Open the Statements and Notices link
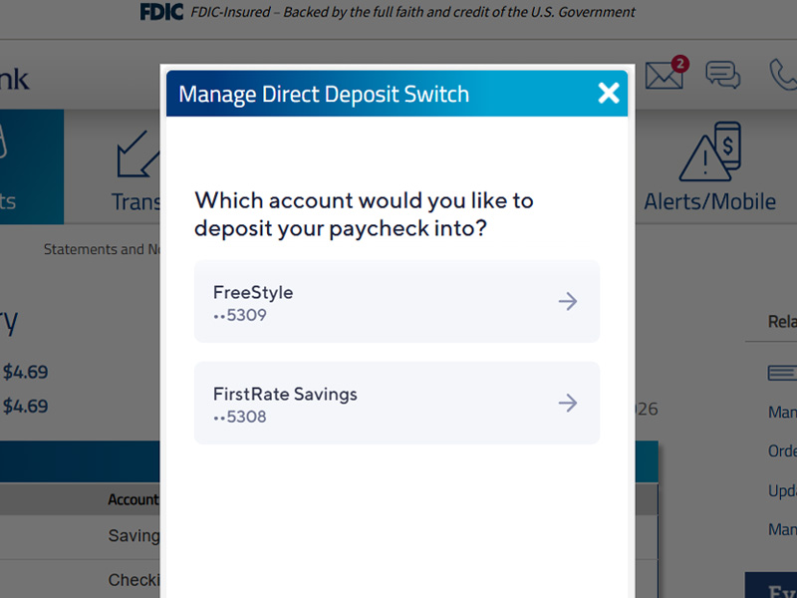The height and width of the screenshot is (598, 797). click(102, 249)
